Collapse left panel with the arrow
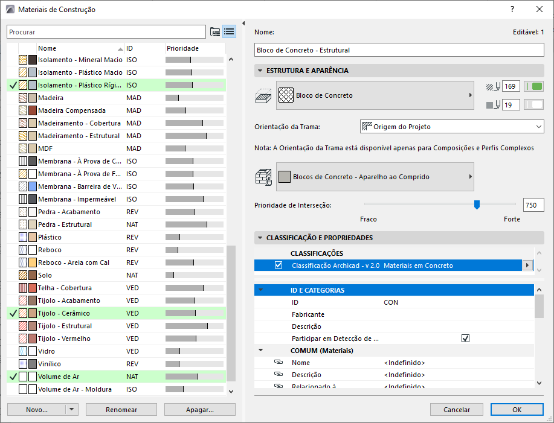Screen dimensions: 554x423 (243, 24)
